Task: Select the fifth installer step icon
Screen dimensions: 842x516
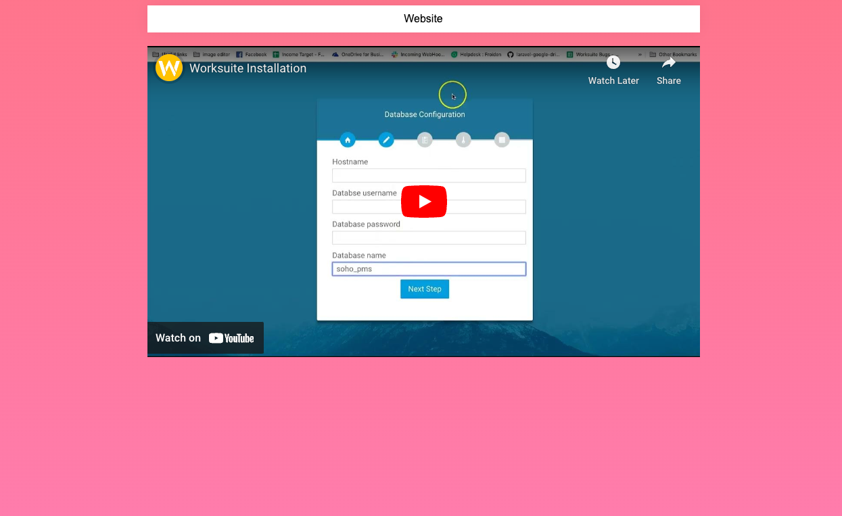Action: [x=502, y=140]
